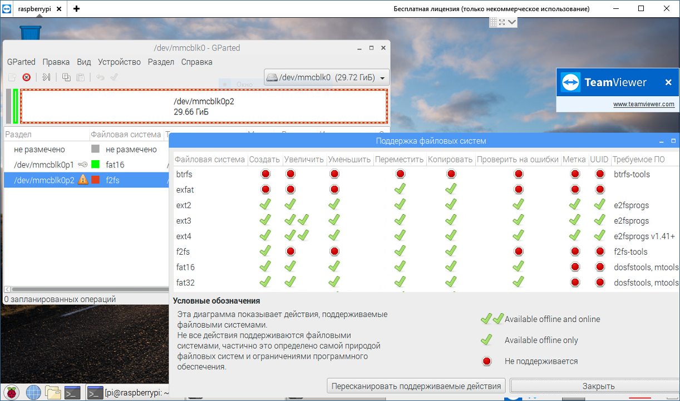Open the /dev/mmcblk0 device dropdown
Viewport: 680px width, 401px height.
(x=327, y=77)
